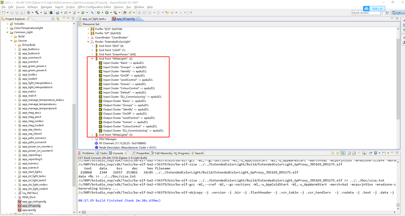Open the Refactor menu

pos(32,7)
